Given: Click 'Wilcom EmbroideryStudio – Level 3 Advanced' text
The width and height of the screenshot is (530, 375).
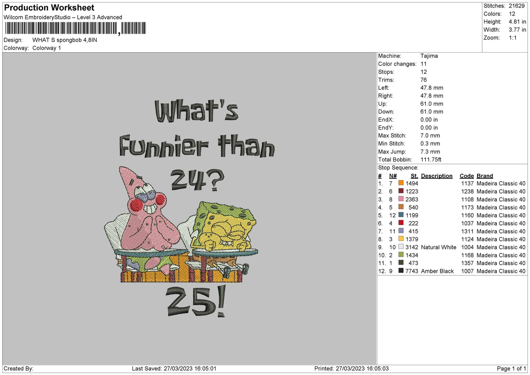Looking at the screenshot, I should [x=63, y=17].
